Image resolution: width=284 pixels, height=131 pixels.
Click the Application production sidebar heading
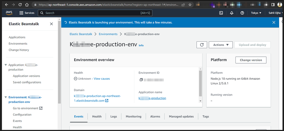point(23,67)
